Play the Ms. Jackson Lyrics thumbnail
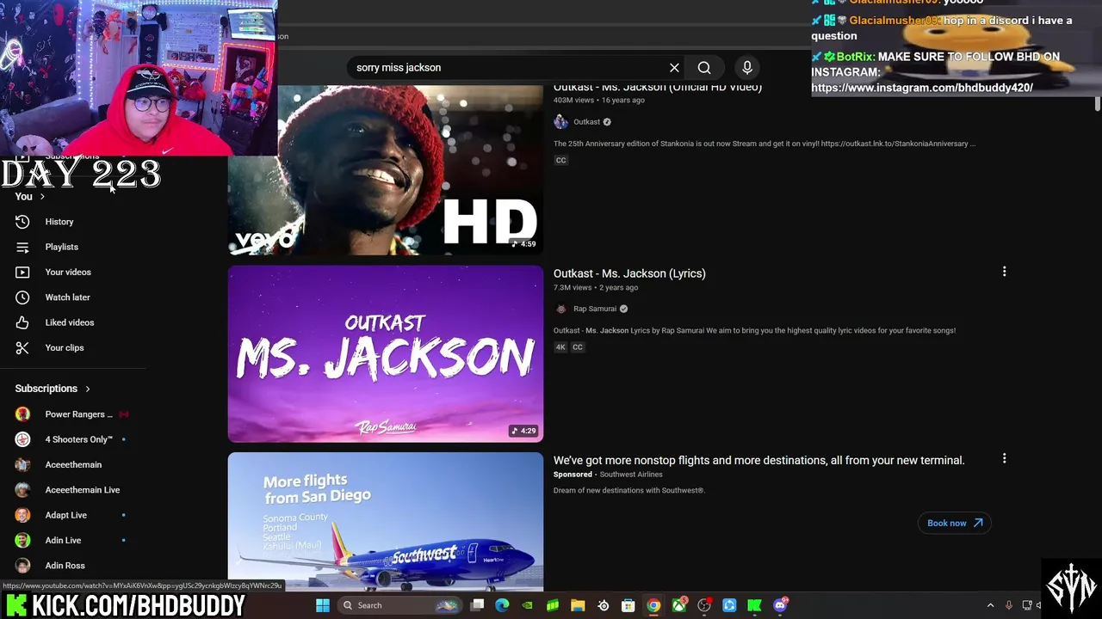This screenshot has width=1102, height=619. (386, 353)
